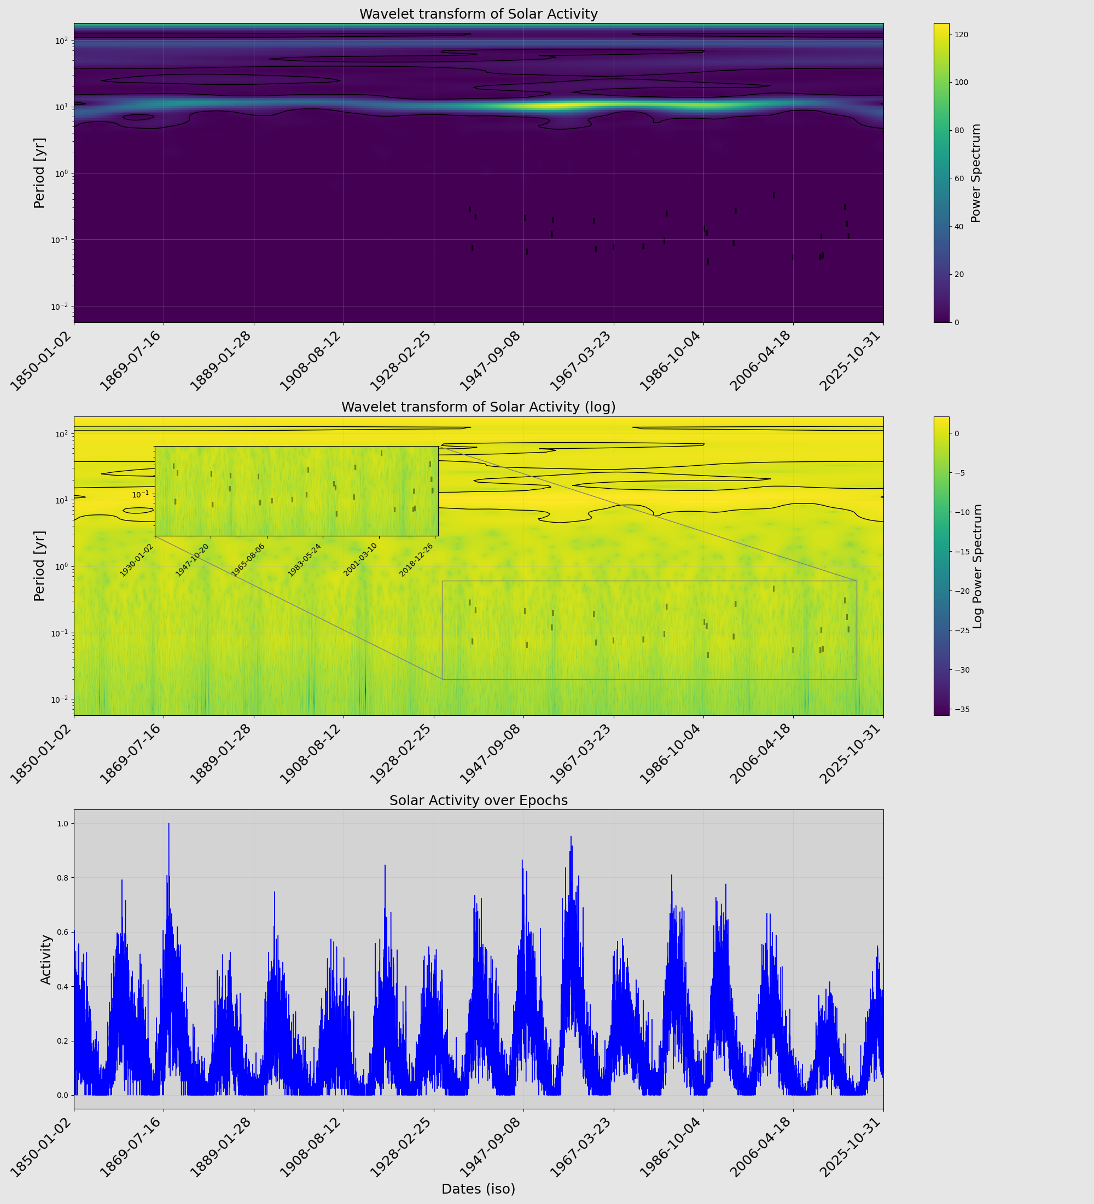Click the 'Period [yr]' label of log plot
This screenshot has width=1094, height=1204.
39,565
